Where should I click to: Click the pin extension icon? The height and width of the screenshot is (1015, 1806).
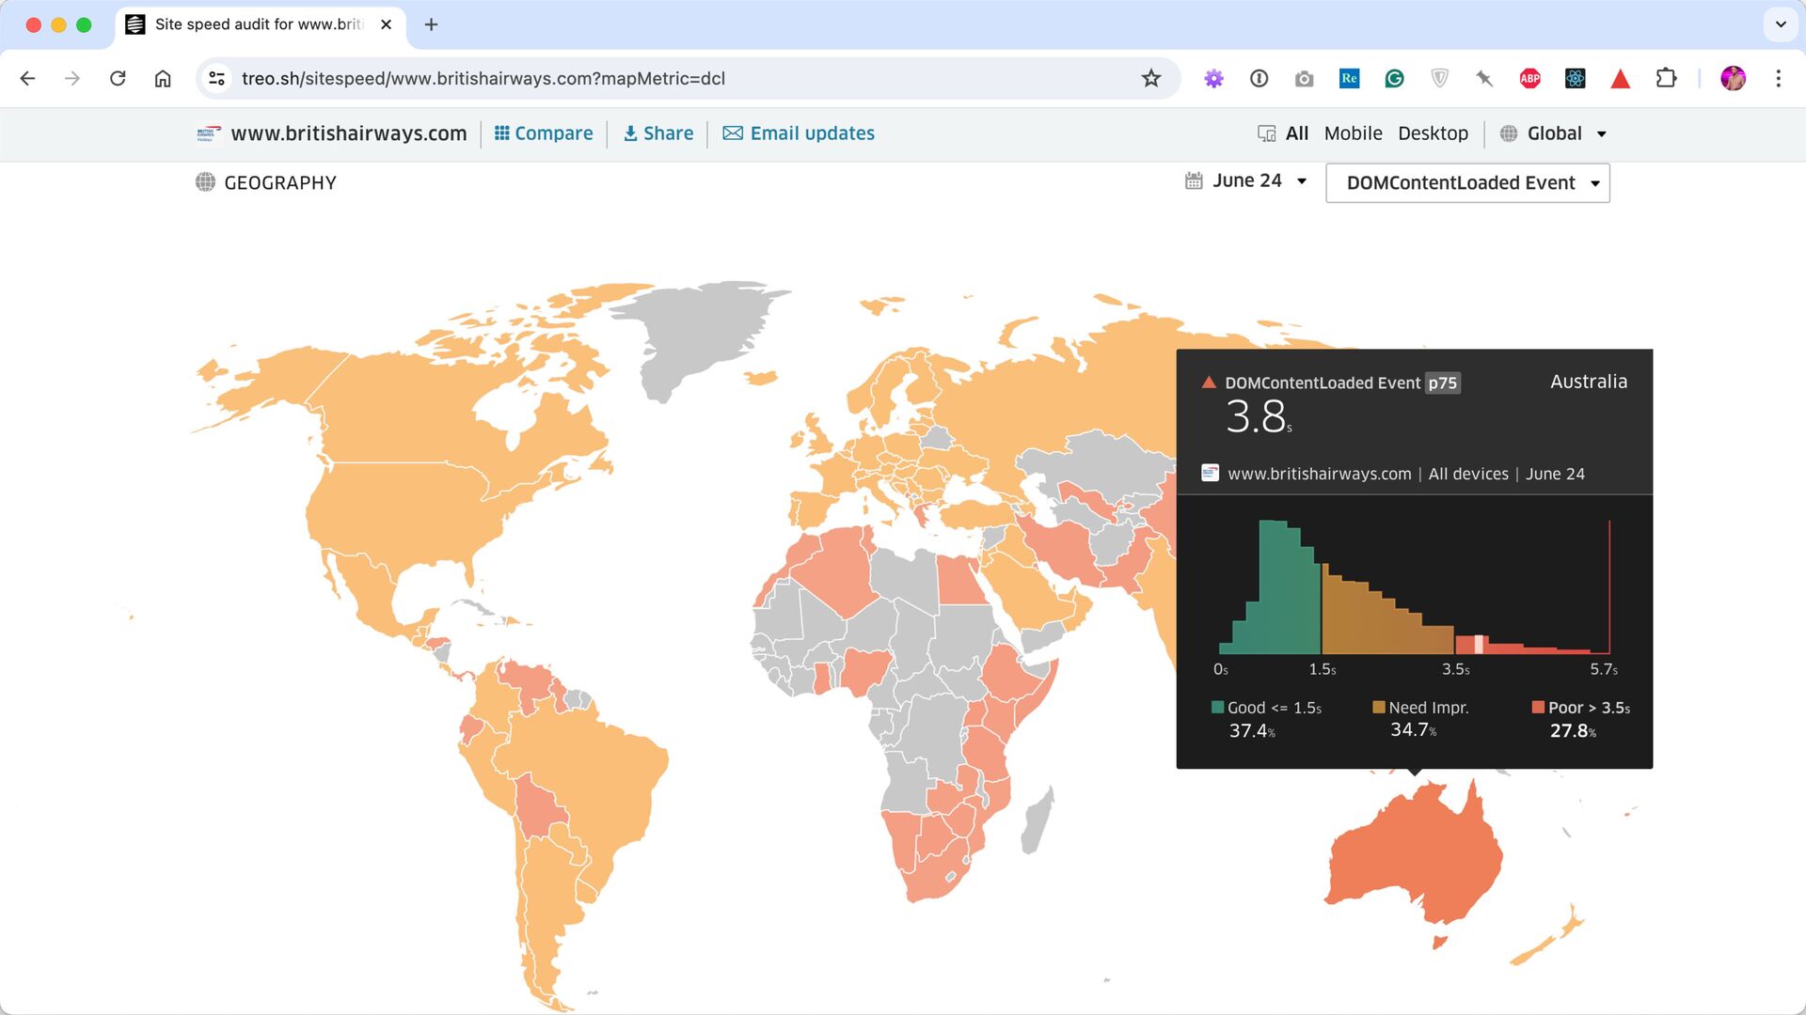coord(1484,79)
